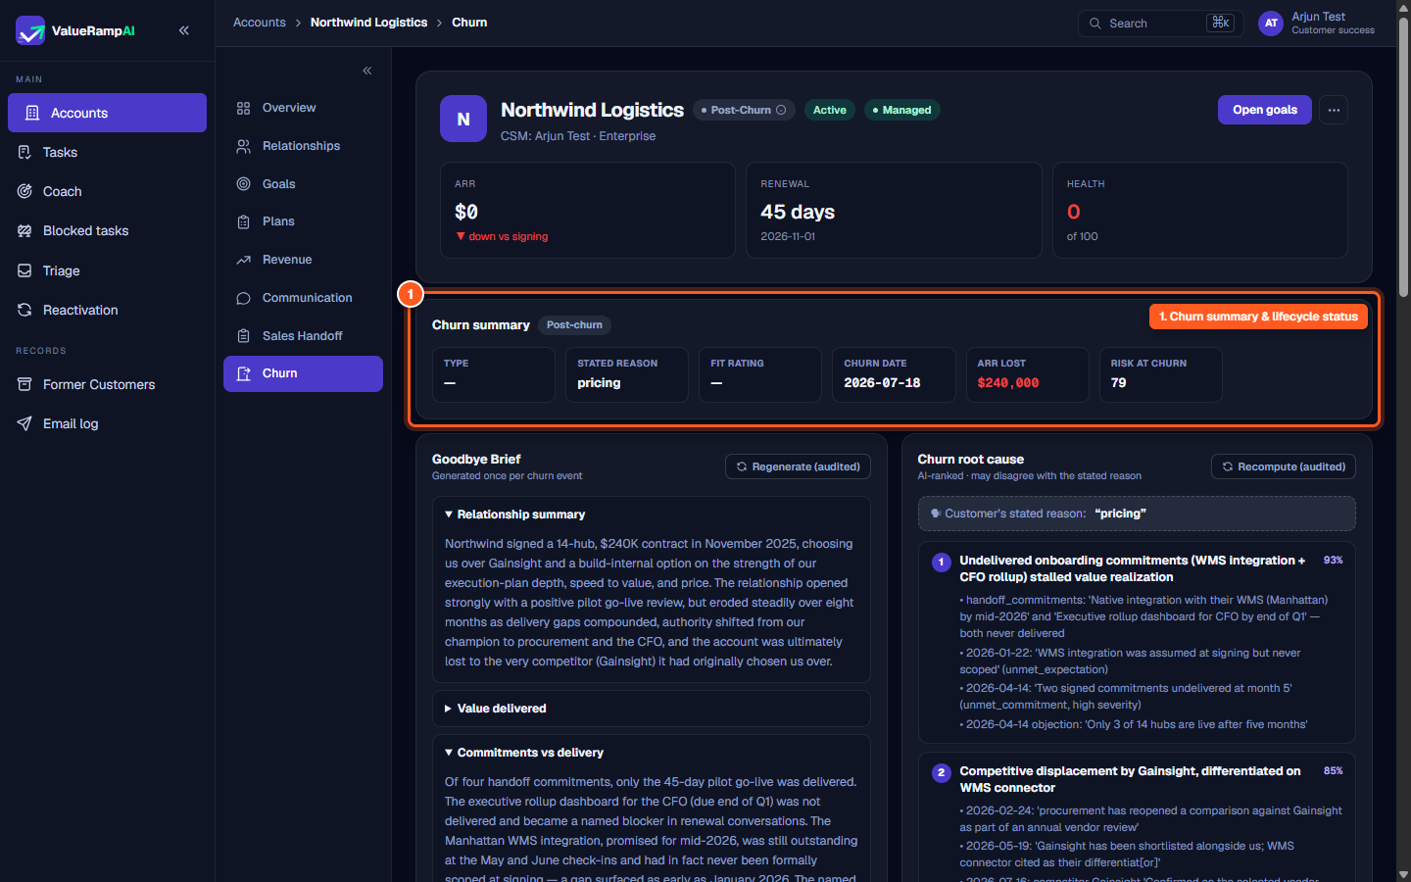Click Recompute (audited) for churn root cause

1284,466
